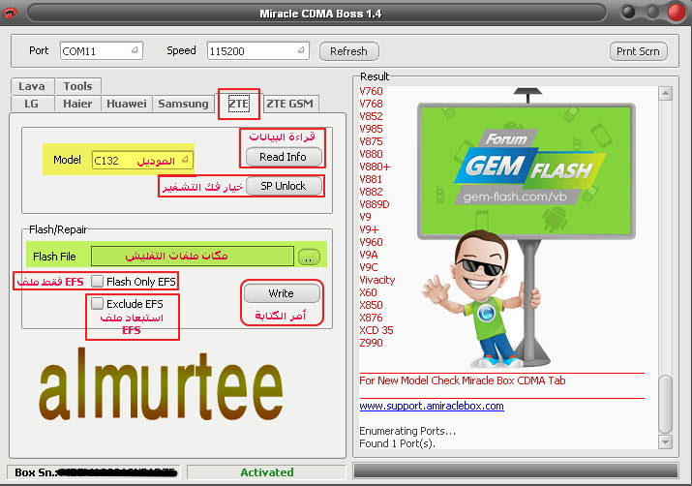Click the Write button
Image resolution: width=692 pixels, height=486 pixels.
click(x=282, y=293)
